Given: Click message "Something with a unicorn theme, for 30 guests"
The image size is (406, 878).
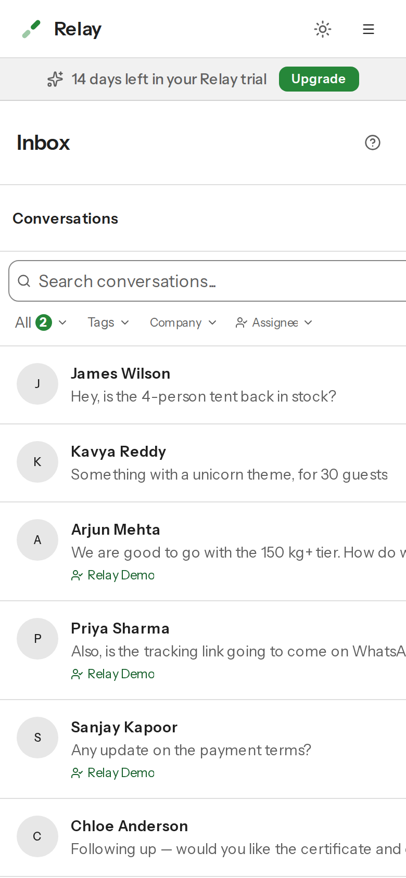Looking at the screenshot, I should tap(229, 474).
